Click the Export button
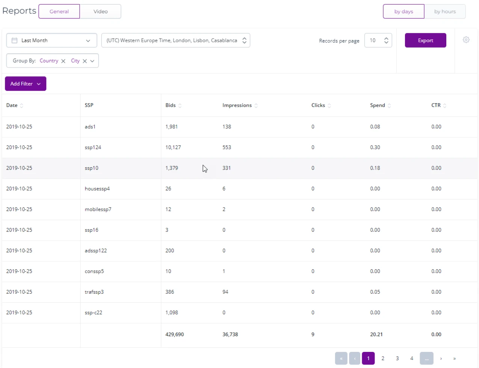This screenshot has width=479, height=368. (425, 41)
